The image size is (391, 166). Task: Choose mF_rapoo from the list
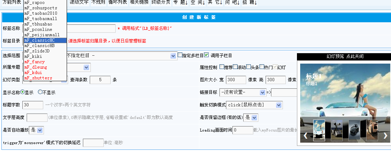[x=45, y=3]
